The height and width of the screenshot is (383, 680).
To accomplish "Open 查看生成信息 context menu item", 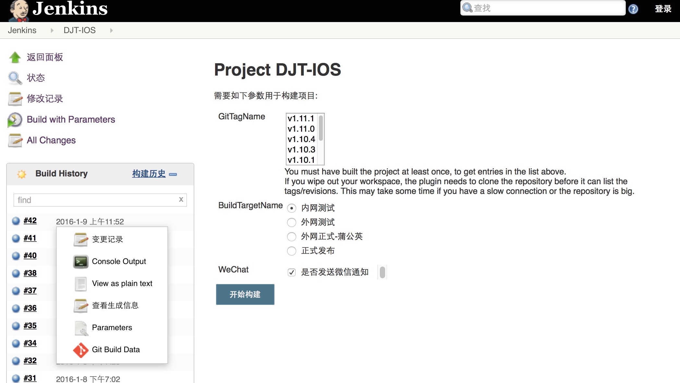I will (115, 305).
